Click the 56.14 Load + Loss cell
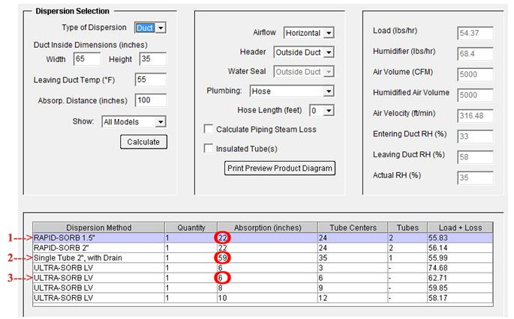The width and height of the screenshot is (514, 319). point(460,248)
